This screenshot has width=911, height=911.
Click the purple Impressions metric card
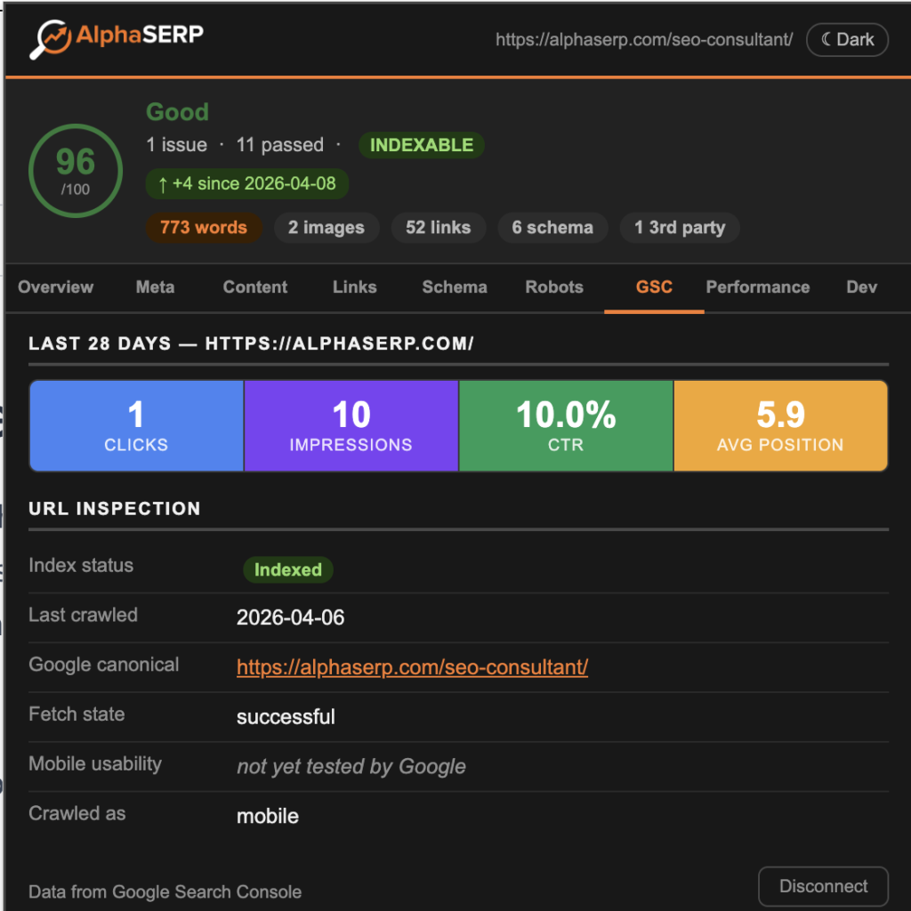(351, 426)
